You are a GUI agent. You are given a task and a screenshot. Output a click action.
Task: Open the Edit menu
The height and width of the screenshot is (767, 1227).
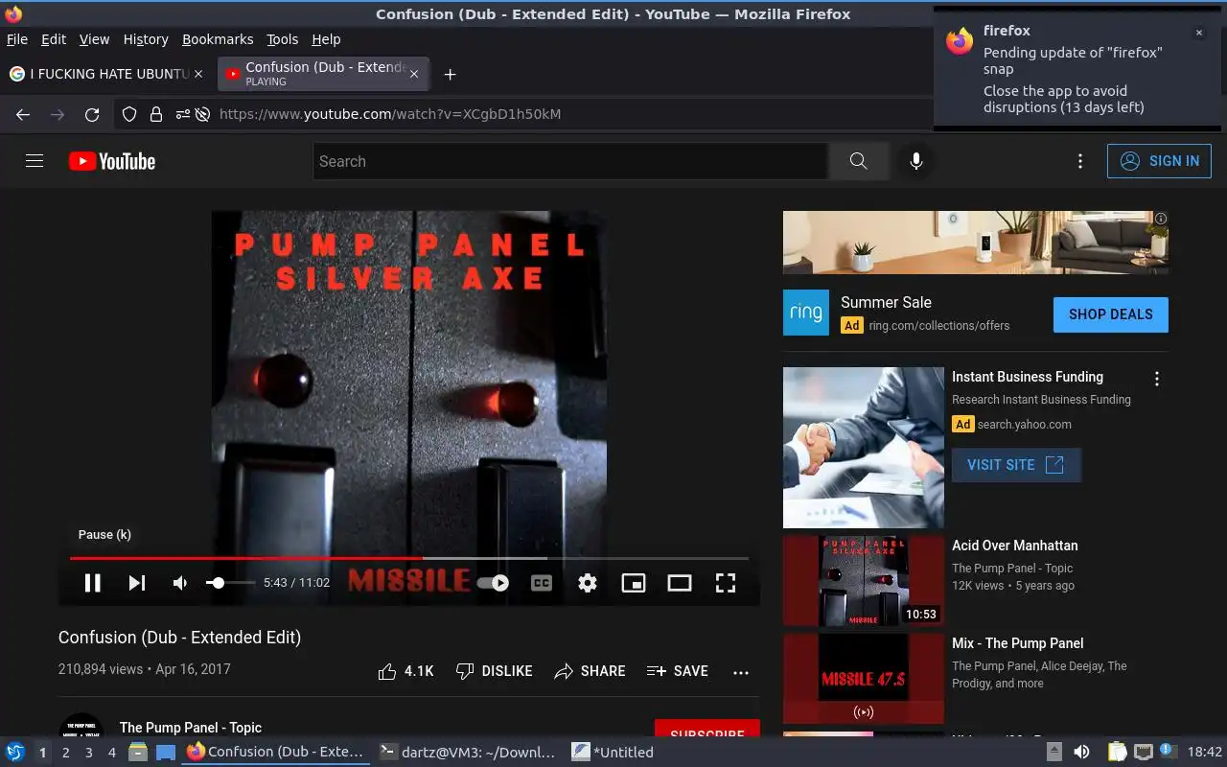pos(54,39)
